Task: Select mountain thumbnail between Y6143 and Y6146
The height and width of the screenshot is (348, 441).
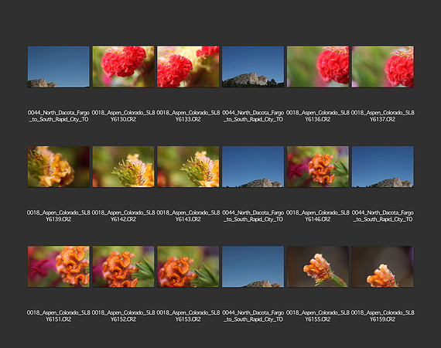Action: [253, 167]
